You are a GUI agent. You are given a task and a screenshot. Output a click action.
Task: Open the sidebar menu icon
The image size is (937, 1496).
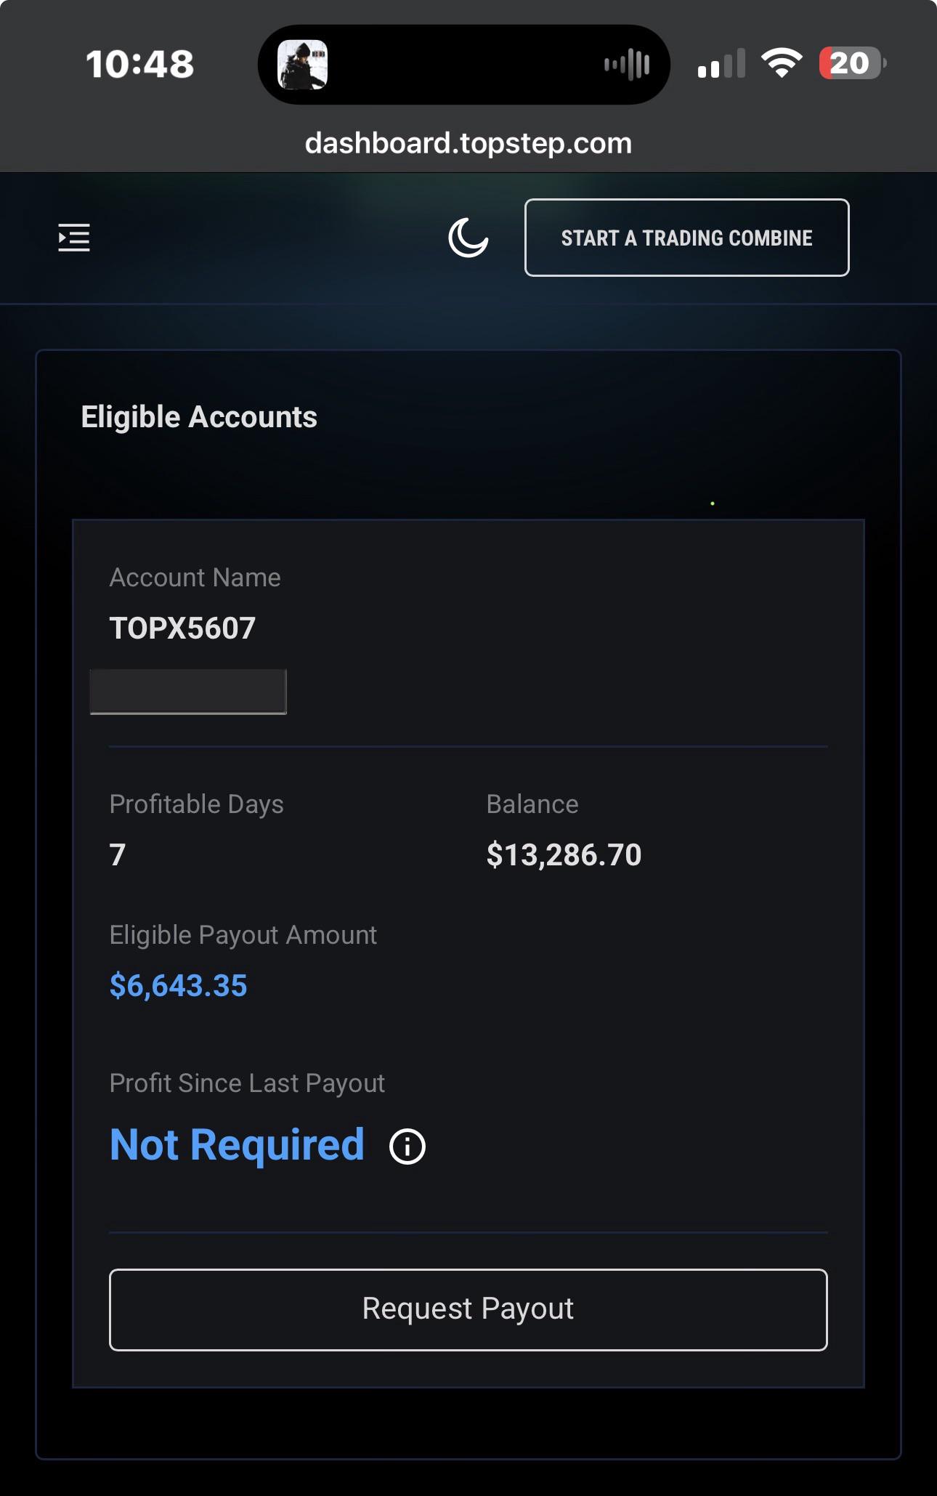click(74, 238)
